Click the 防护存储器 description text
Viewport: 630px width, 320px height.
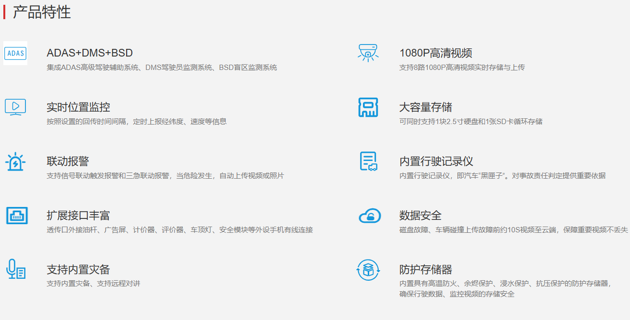pyautogui.click(x=505, y=288)
